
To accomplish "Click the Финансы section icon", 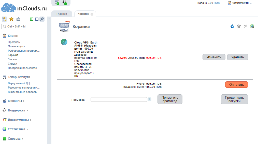I will click(4, 101).
